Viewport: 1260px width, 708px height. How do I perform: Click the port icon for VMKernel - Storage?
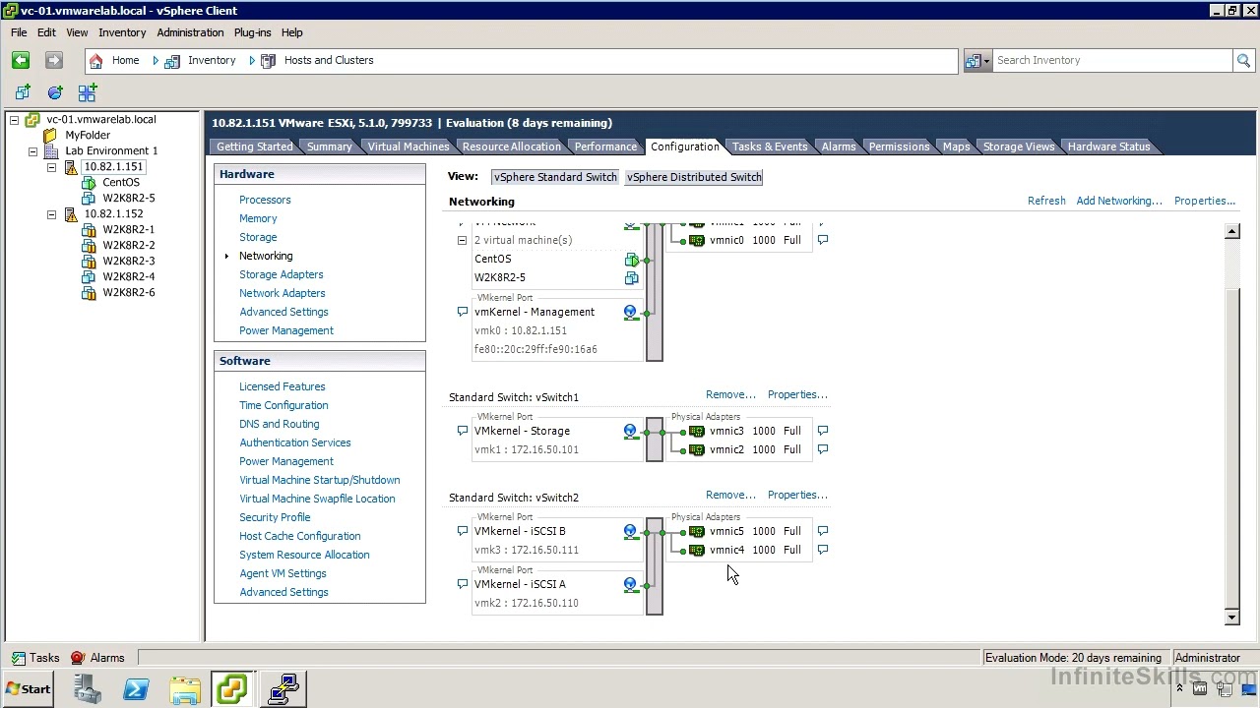pyautogui.click(x=630, y=431)
